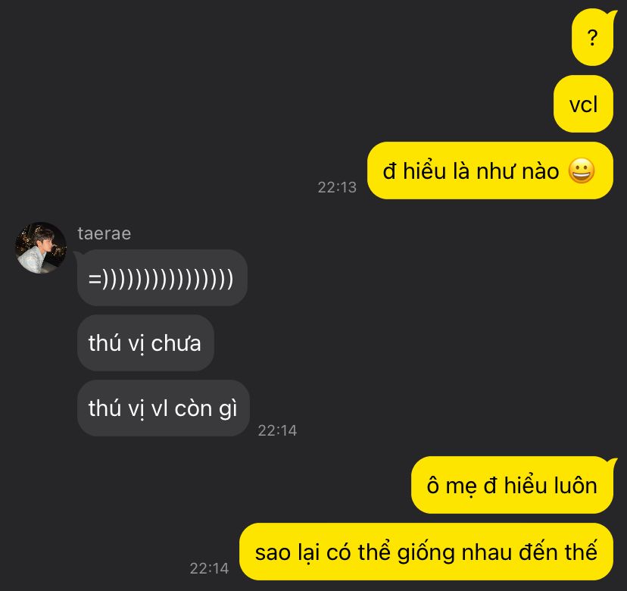The height and width of the screenshot is (591, 627).
Task: Select the 'thú vị chưa' message
Action: pyautogui.click(x=145, y=343)
